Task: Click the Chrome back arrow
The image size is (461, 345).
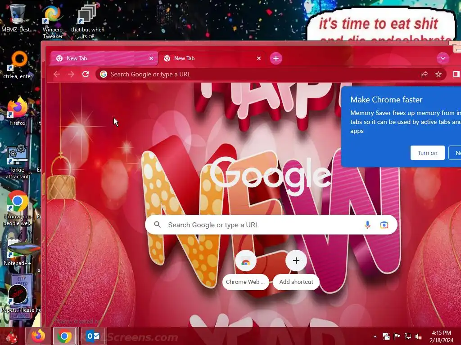Action: (57, 74)
